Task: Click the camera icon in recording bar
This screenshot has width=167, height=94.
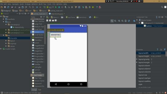Action: point(139,1)
